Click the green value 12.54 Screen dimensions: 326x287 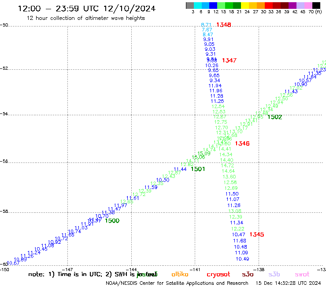tap(218, 106)
